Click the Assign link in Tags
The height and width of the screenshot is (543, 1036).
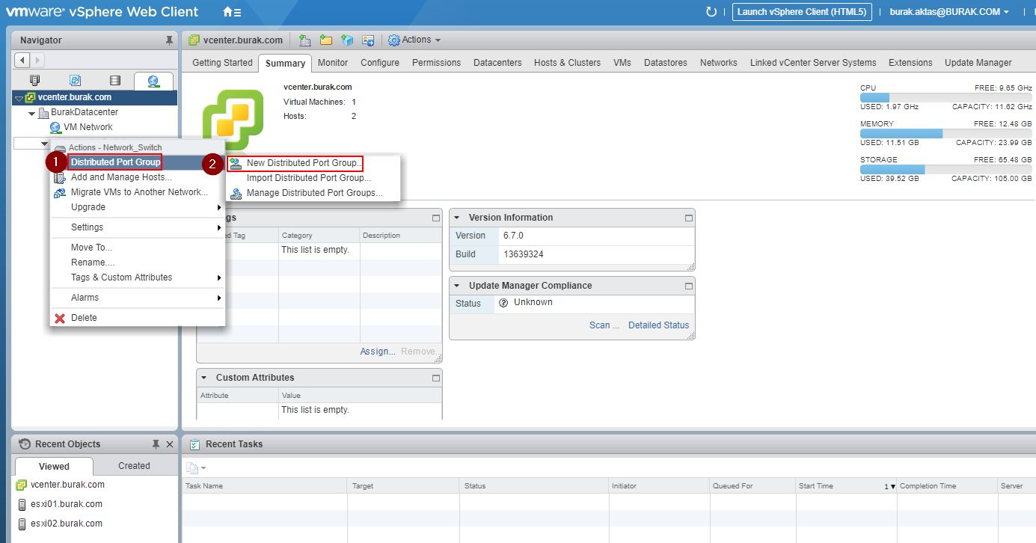click(x=378, y=352)
